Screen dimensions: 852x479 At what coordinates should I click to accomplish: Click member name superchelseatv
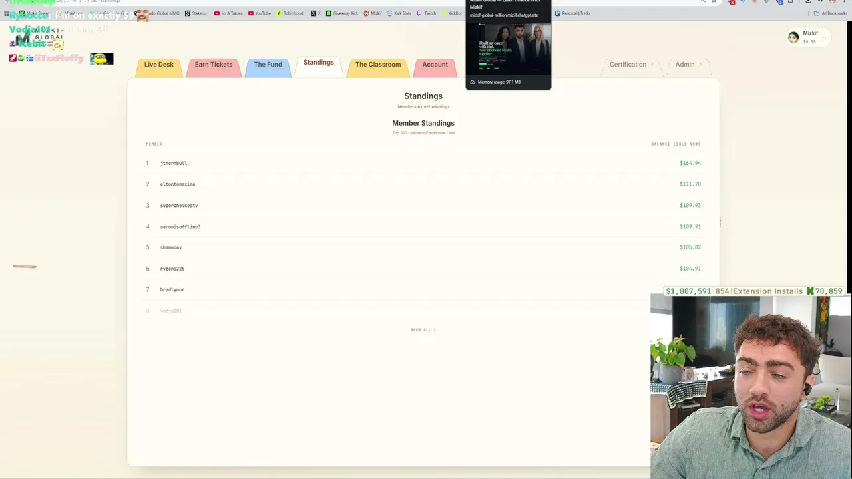click(x=179, y=206)
